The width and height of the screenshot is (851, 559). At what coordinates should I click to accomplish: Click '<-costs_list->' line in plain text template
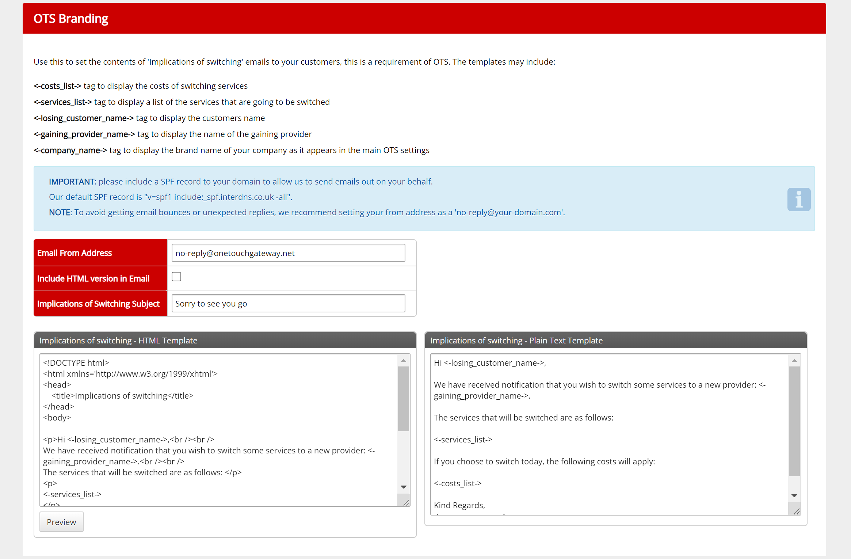(x=458, y=483)
